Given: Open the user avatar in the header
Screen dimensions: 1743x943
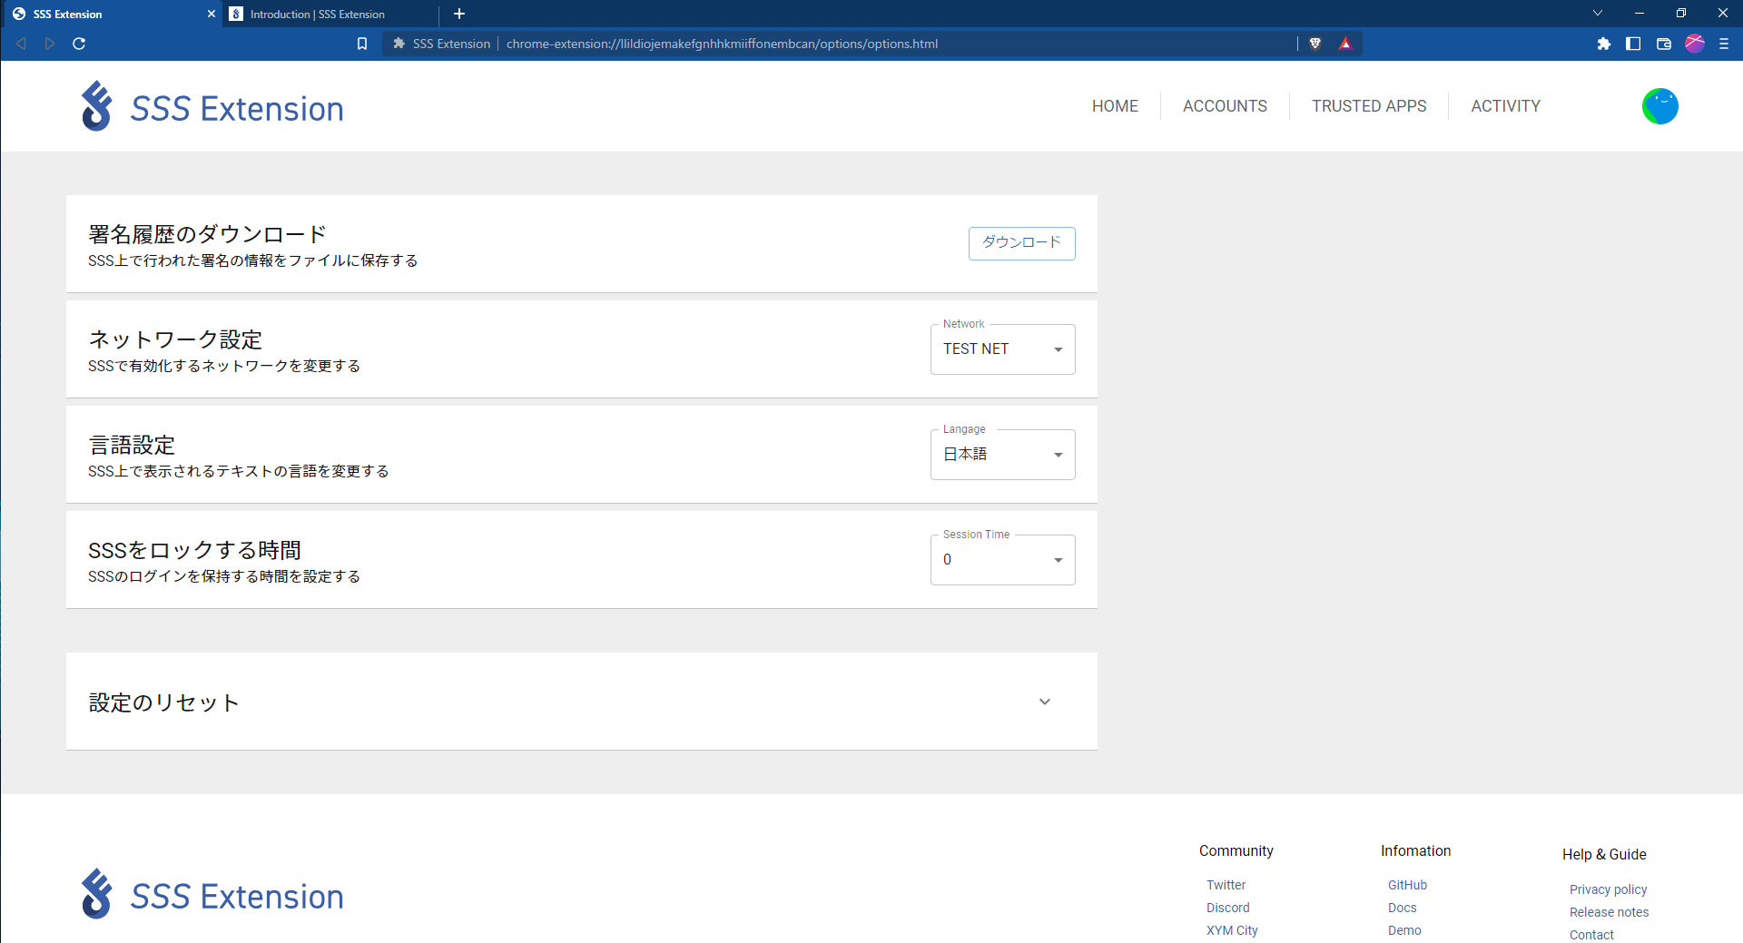Looking at the screenshot, I should coord(1659,106).
